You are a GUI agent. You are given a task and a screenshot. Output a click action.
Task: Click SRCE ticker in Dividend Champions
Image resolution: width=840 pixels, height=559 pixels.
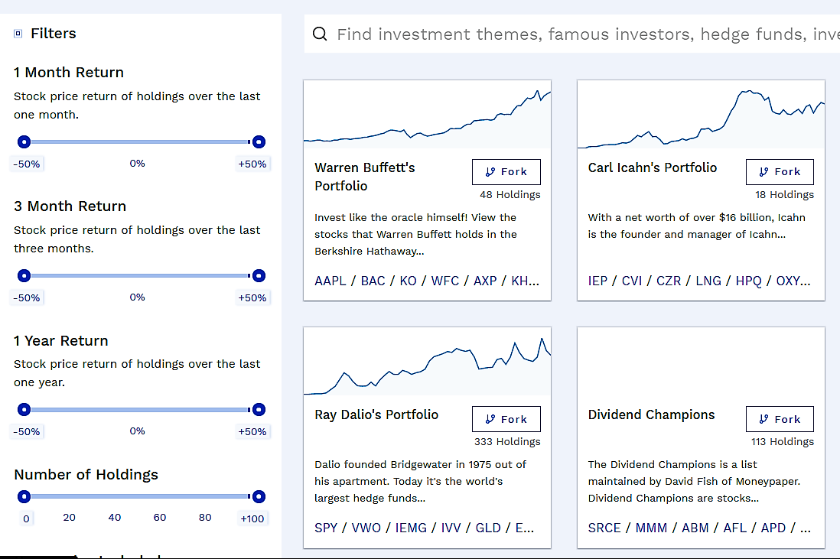pos(604,528)
